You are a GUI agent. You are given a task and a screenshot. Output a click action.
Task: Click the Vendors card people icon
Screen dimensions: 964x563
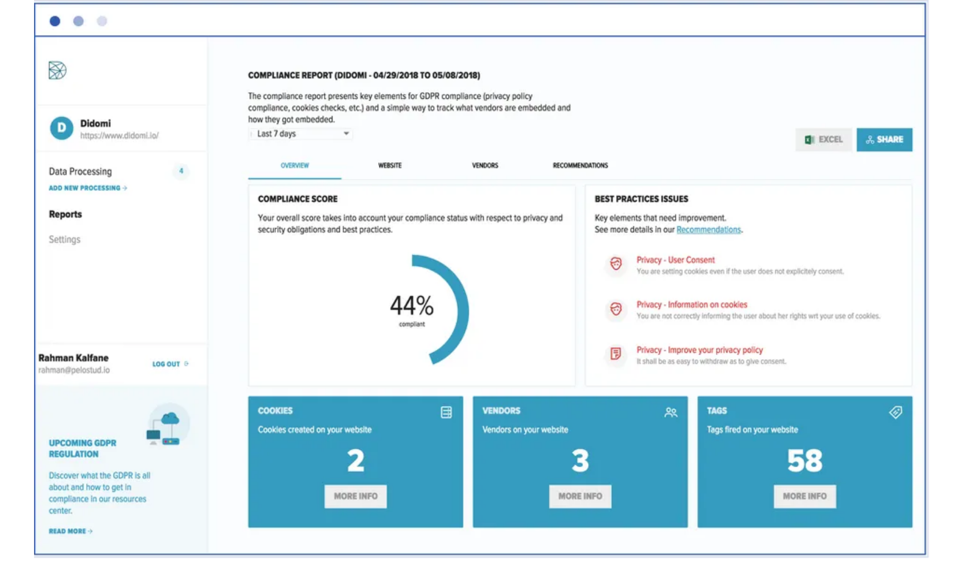(671, 412)
